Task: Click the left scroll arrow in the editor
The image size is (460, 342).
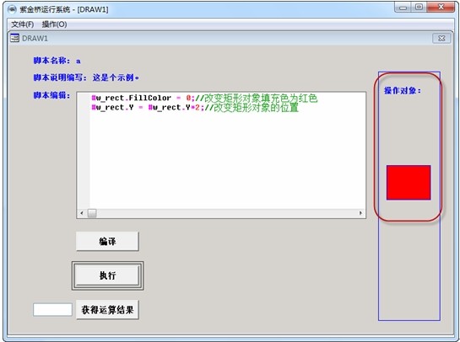Action: tap(82, 213)
